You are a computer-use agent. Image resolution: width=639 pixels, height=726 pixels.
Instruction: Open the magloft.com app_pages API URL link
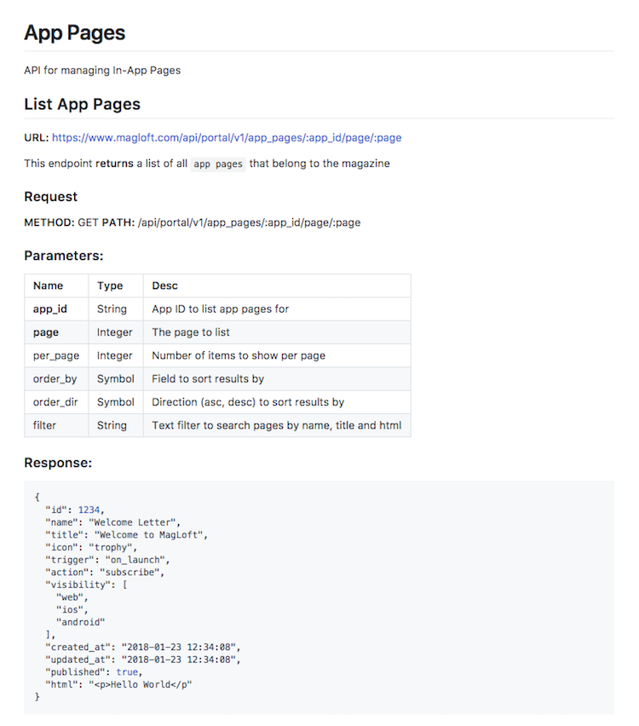[227, 137]
